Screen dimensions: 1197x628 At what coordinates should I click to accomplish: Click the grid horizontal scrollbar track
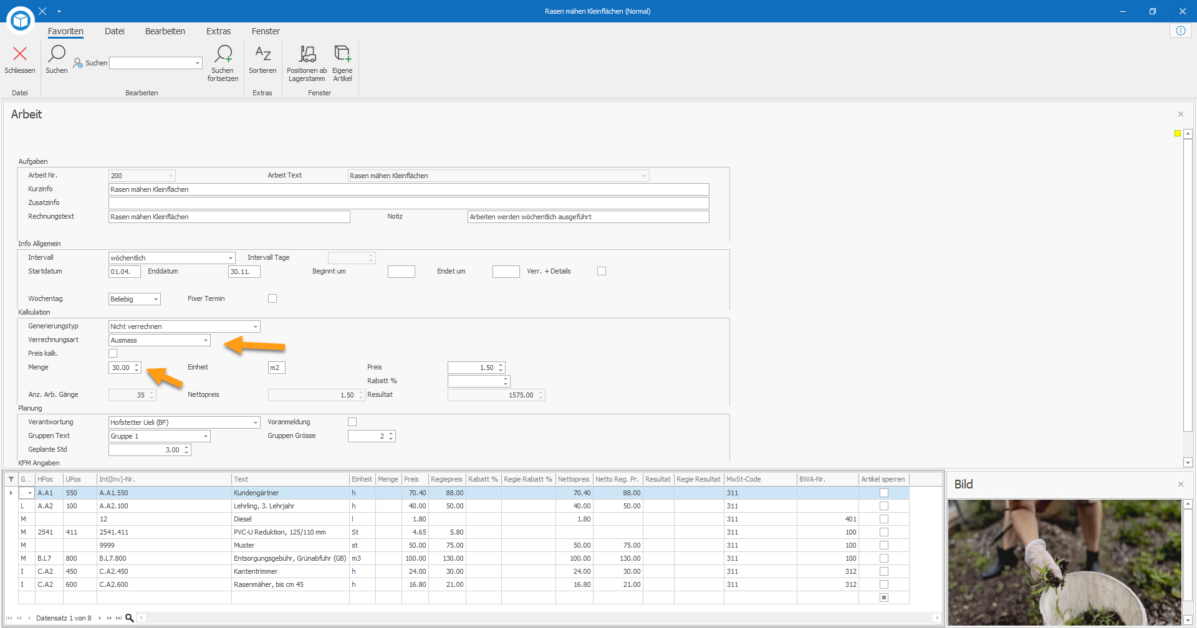point(539,618)
